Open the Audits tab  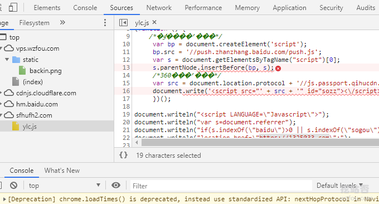(x=366, y=8)
